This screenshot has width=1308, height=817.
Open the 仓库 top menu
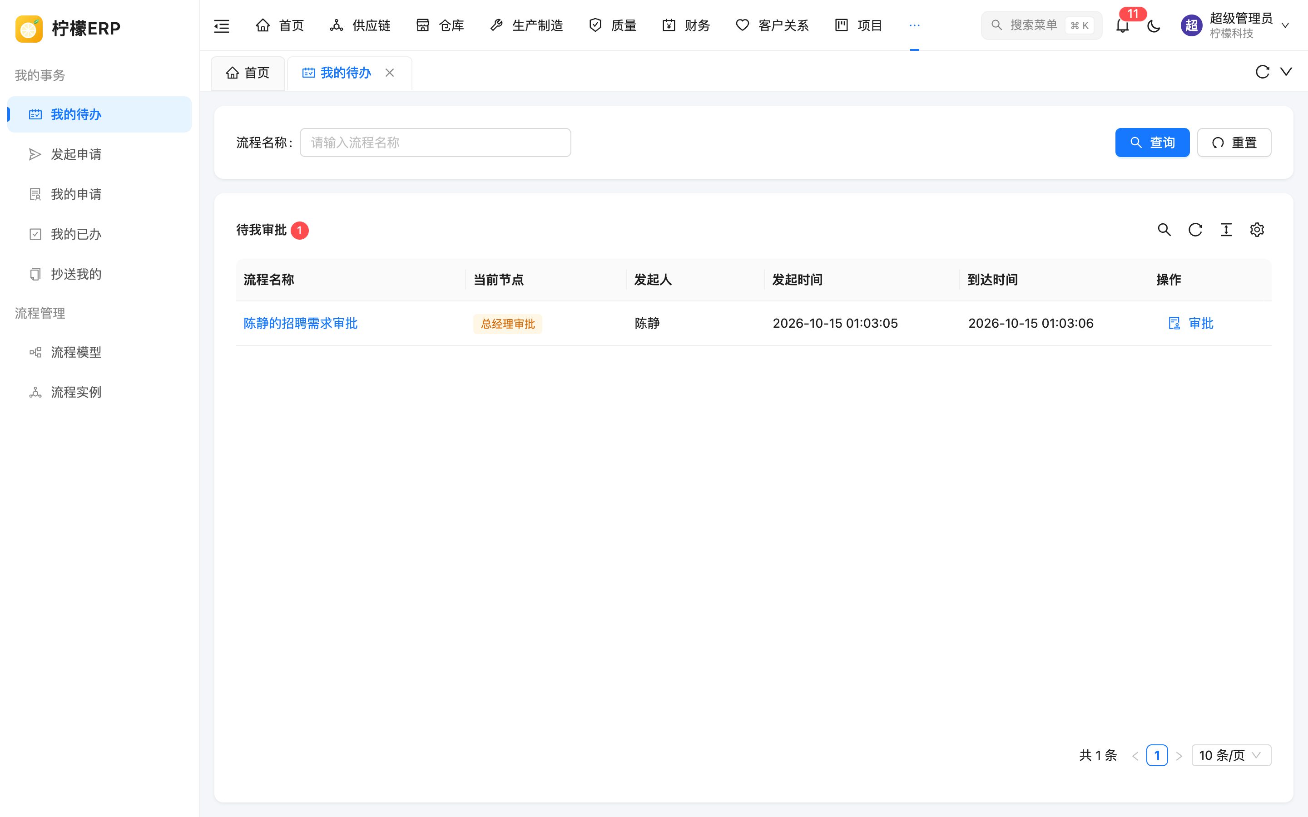440,25
